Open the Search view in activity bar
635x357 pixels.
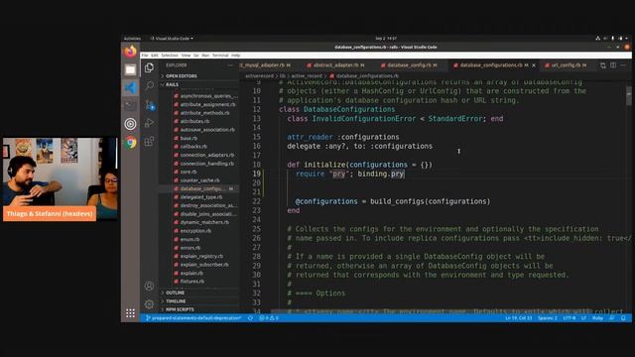149,85
